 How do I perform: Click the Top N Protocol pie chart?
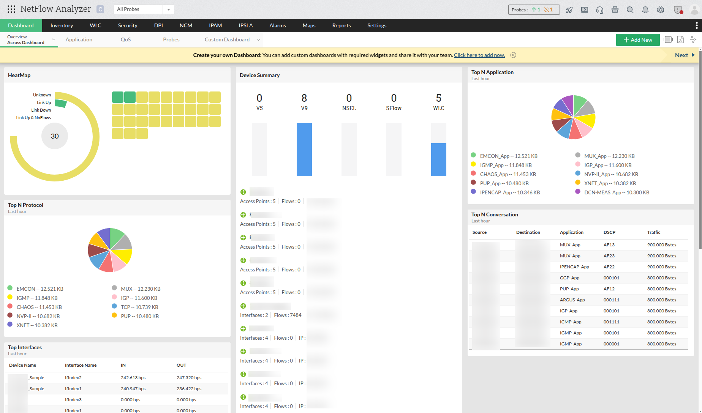click(110, 250)
